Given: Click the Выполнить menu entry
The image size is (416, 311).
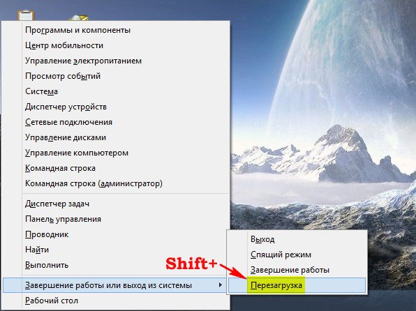Looking at the screenshot, I should click(116, 265).
